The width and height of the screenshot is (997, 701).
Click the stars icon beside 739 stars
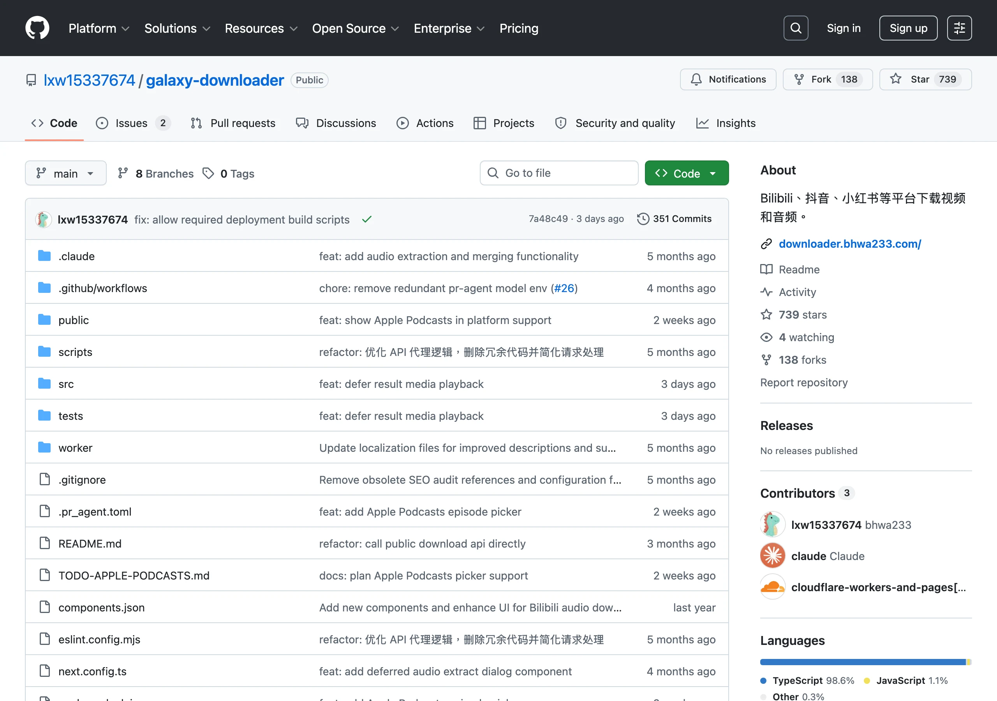[x=766, y=314]
